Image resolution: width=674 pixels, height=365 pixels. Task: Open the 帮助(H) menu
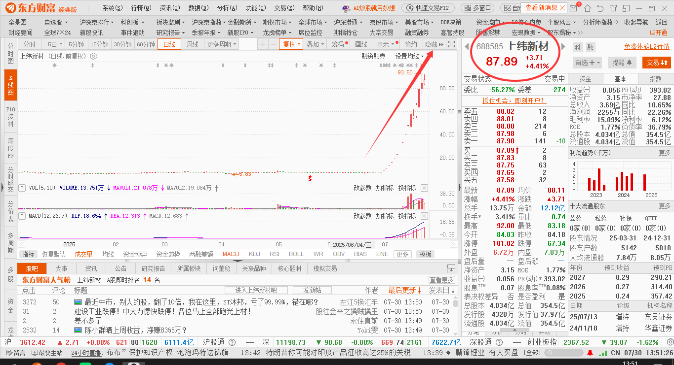[x=313, y=8]
